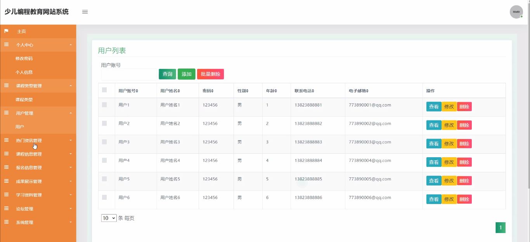Screen dimensions: 530x242
Task: Check the checkbox for 用户5 row
Action: pyautogui.click(x=104, y=178)
